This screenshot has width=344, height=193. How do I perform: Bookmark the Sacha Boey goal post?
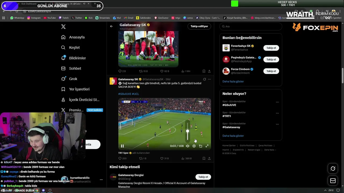204,158
